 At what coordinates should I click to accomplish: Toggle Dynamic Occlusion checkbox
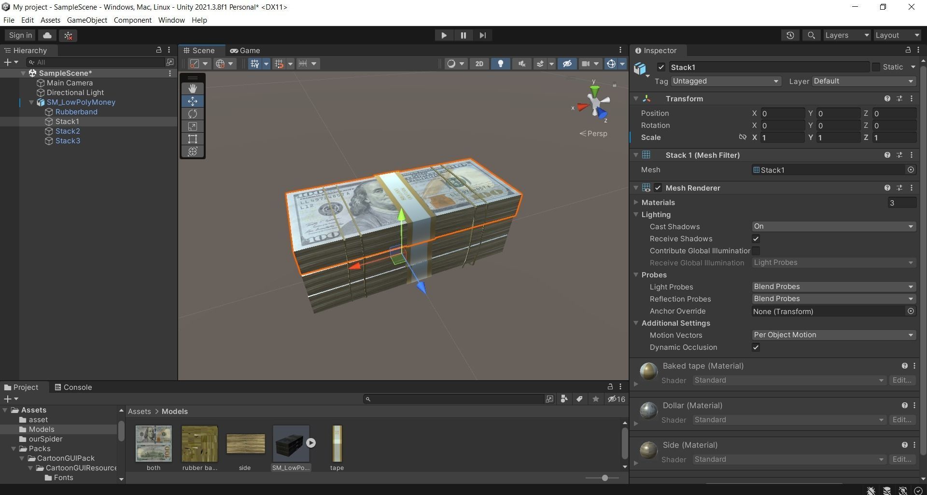click(x=756, y=347)
